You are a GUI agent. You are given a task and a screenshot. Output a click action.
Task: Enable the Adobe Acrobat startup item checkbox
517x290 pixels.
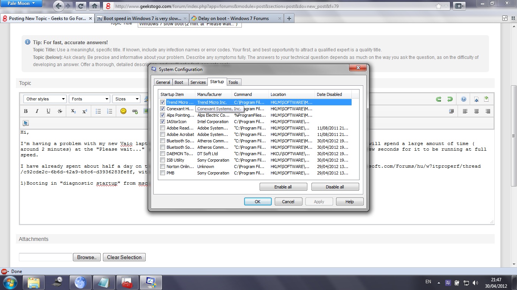[162, 134]
